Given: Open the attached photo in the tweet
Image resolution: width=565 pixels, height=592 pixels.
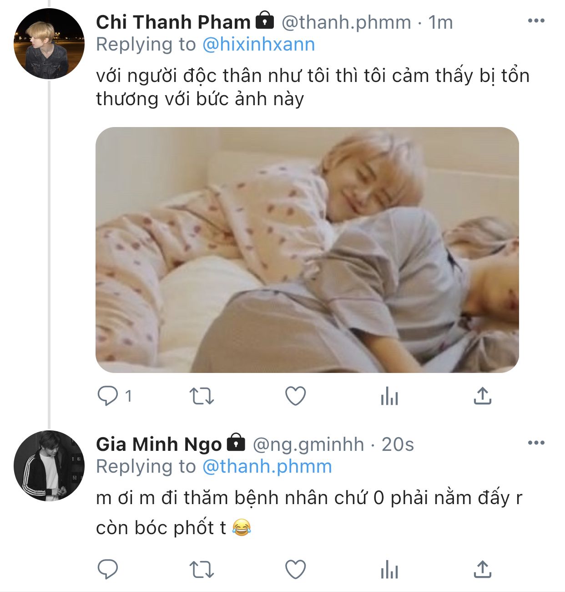Looking at the screenshot, I should [x=307, y=250].
